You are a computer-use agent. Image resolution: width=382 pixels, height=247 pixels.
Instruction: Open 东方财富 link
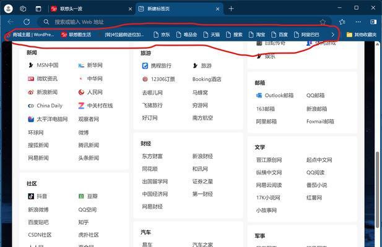pyautogui.click(x=152, y=156)
